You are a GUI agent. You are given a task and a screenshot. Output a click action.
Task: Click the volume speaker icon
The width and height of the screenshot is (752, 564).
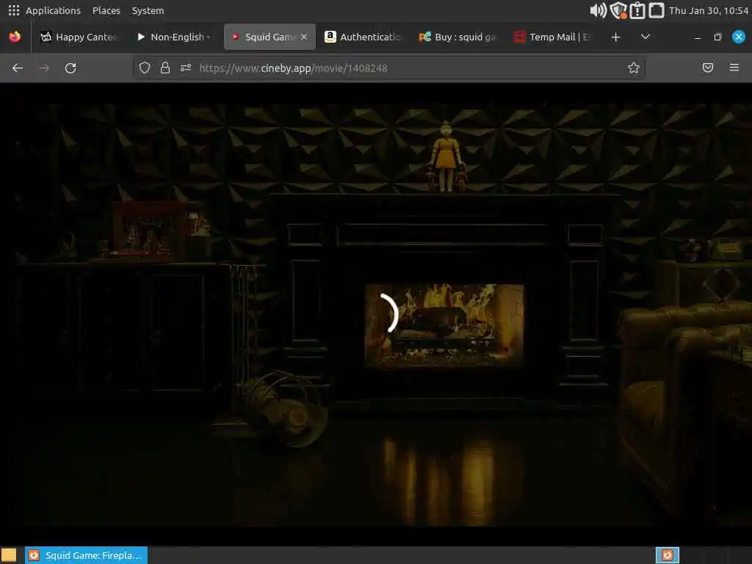click(598, 10)
